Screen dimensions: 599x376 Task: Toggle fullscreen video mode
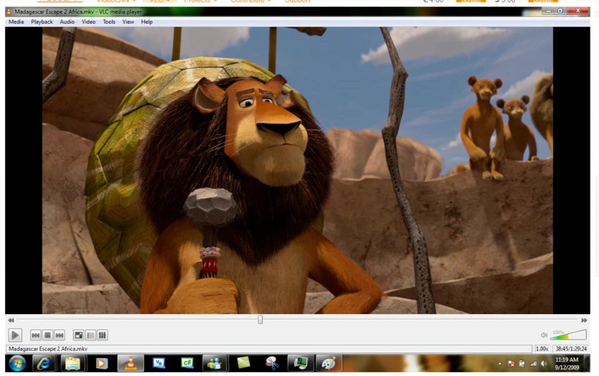click(x=78, y=335)
